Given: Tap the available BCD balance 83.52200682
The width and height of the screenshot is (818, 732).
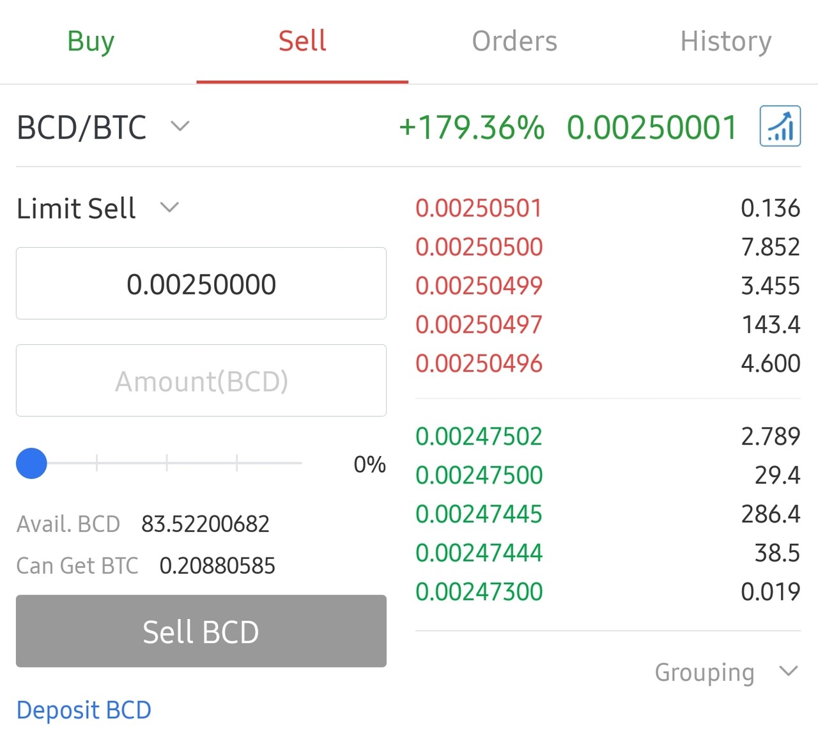Looking at the screenshot, I should point(205,524).
